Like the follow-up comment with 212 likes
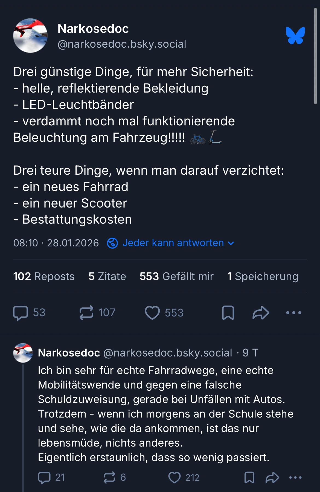The width and height of the screenshot is (320, 492). point(174,478)
